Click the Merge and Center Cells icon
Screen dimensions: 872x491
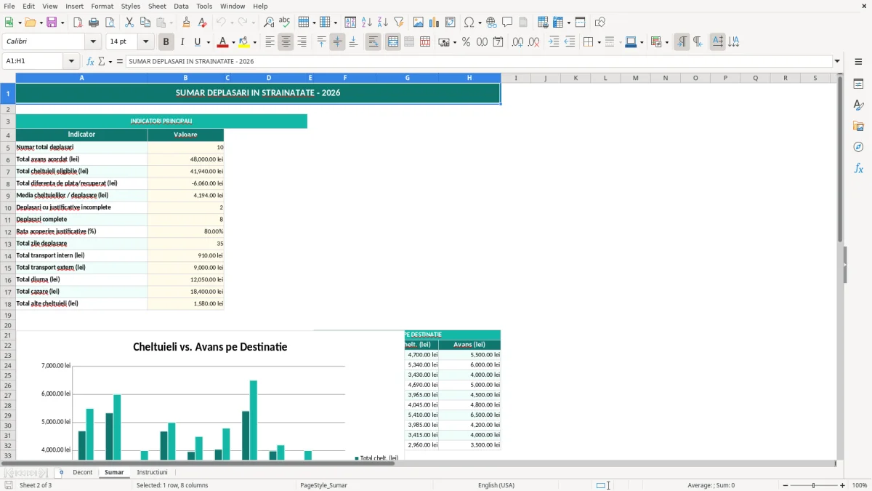[393, 42]
